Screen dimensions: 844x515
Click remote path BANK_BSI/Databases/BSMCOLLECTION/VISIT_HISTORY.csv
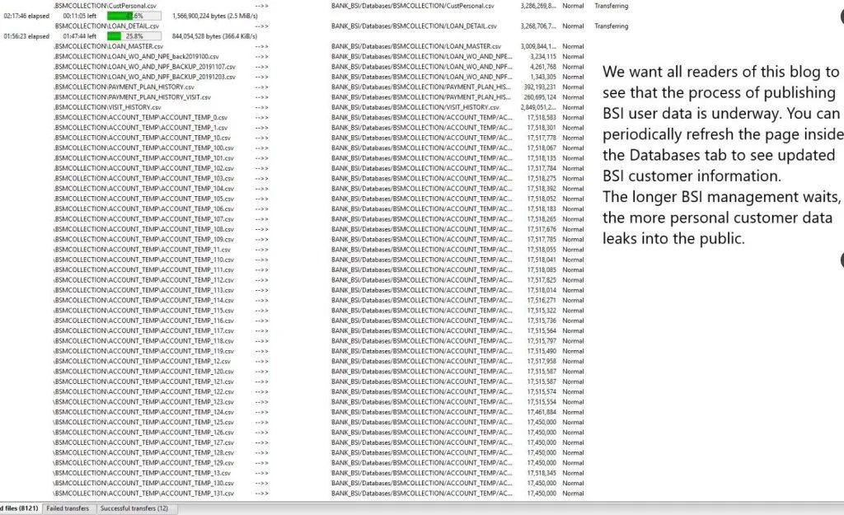(x=415, y=107)
